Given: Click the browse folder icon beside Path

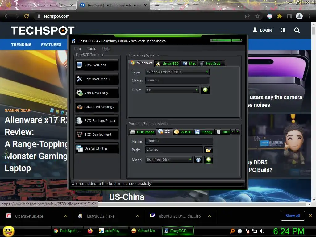Looking at the screenshot, I should click(208, 150).
